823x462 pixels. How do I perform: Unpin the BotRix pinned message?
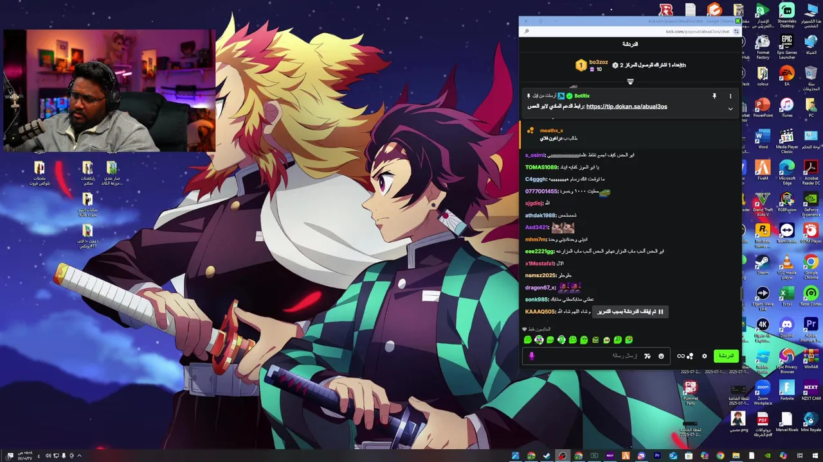coord(714,96)
